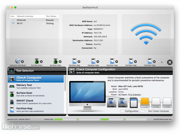Screen dimensions: 180x135
Task: Click the Test Selection header pulse icon
Action: click(11, 71)
